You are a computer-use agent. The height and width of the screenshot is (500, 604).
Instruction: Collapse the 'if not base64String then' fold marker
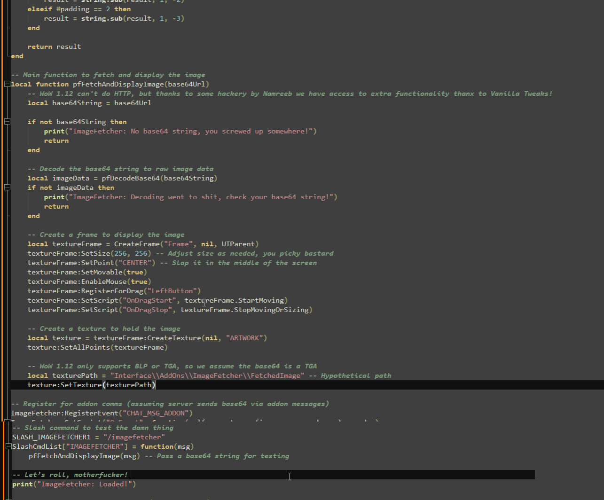click(x=7, y=122)
